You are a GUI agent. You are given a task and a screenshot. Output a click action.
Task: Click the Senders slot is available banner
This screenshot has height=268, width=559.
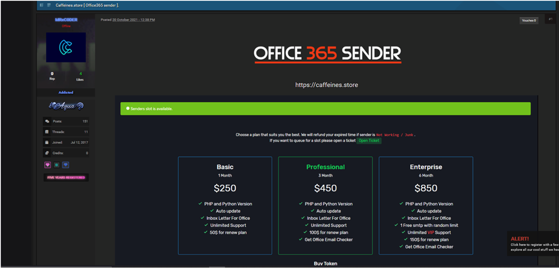325,108
